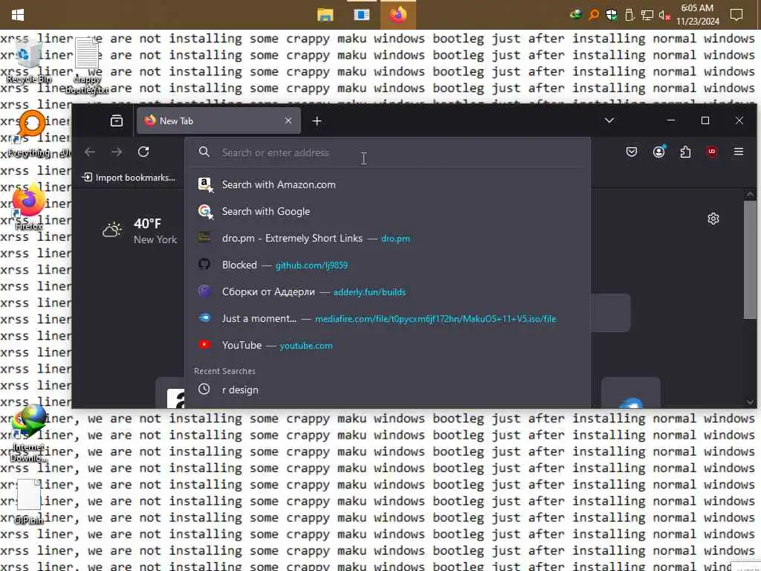The image size is (761, 571).
Task: Go back one page
Action: click(90, 152)
